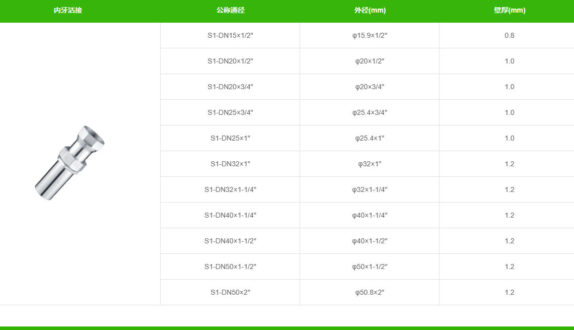Click the female union fitting product image
Viewport: 574px width, 330px height.
[70, 163]
